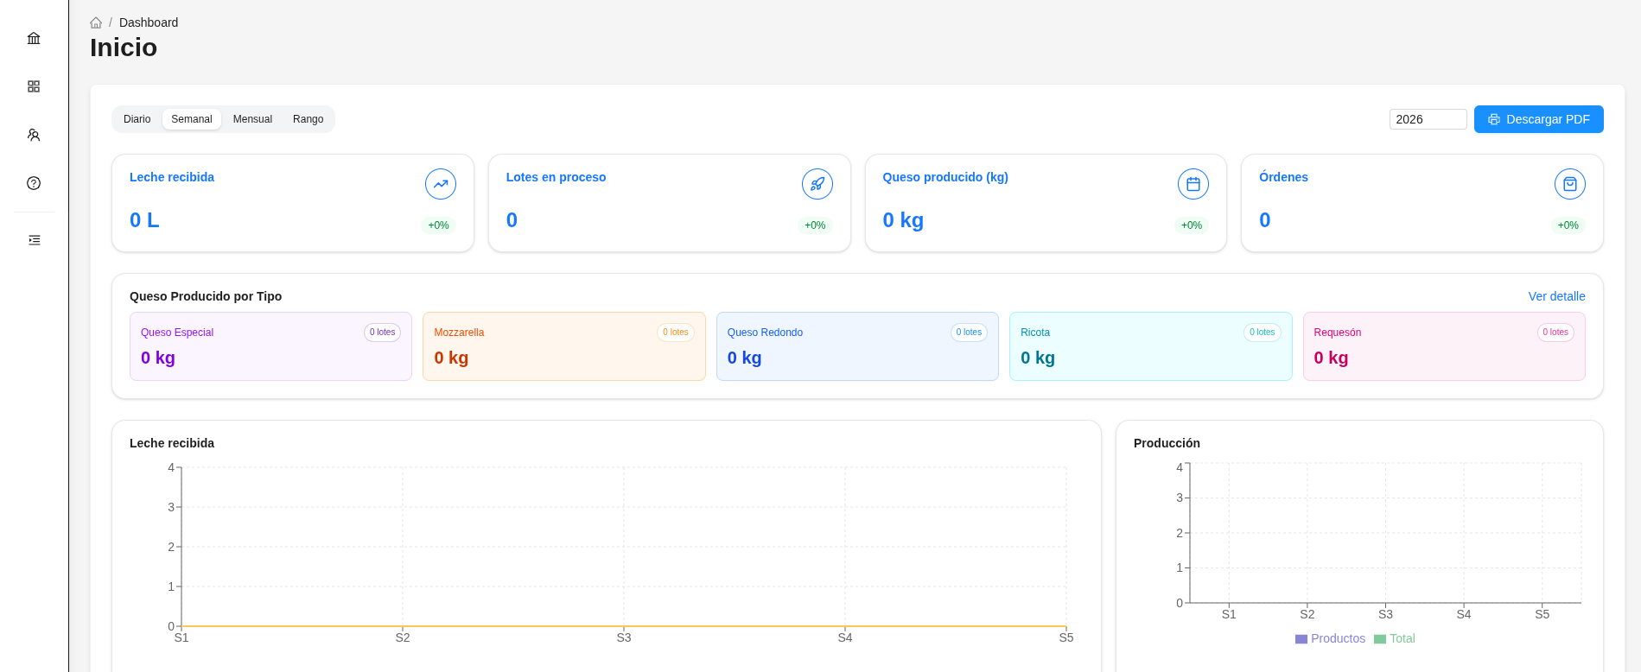Select the Mozzarella card
Screen dimensions: 1641x672
point(564,346)
